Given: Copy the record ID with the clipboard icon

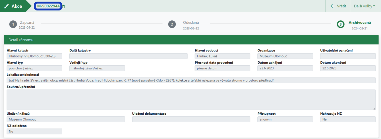Looking at the screenshot, I should 63,7.
